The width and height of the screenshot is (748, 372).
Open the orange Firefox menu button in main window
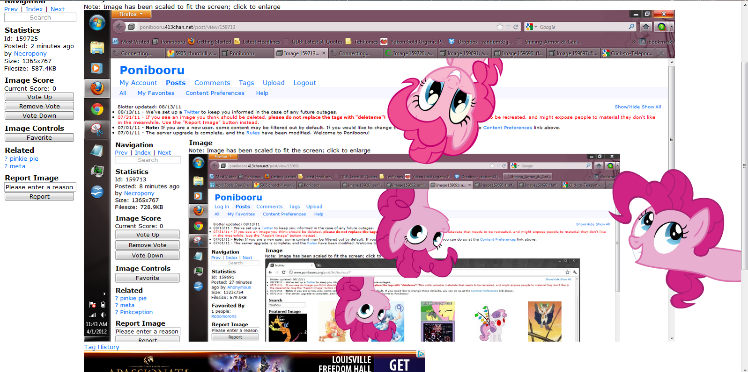coord(131,14)
